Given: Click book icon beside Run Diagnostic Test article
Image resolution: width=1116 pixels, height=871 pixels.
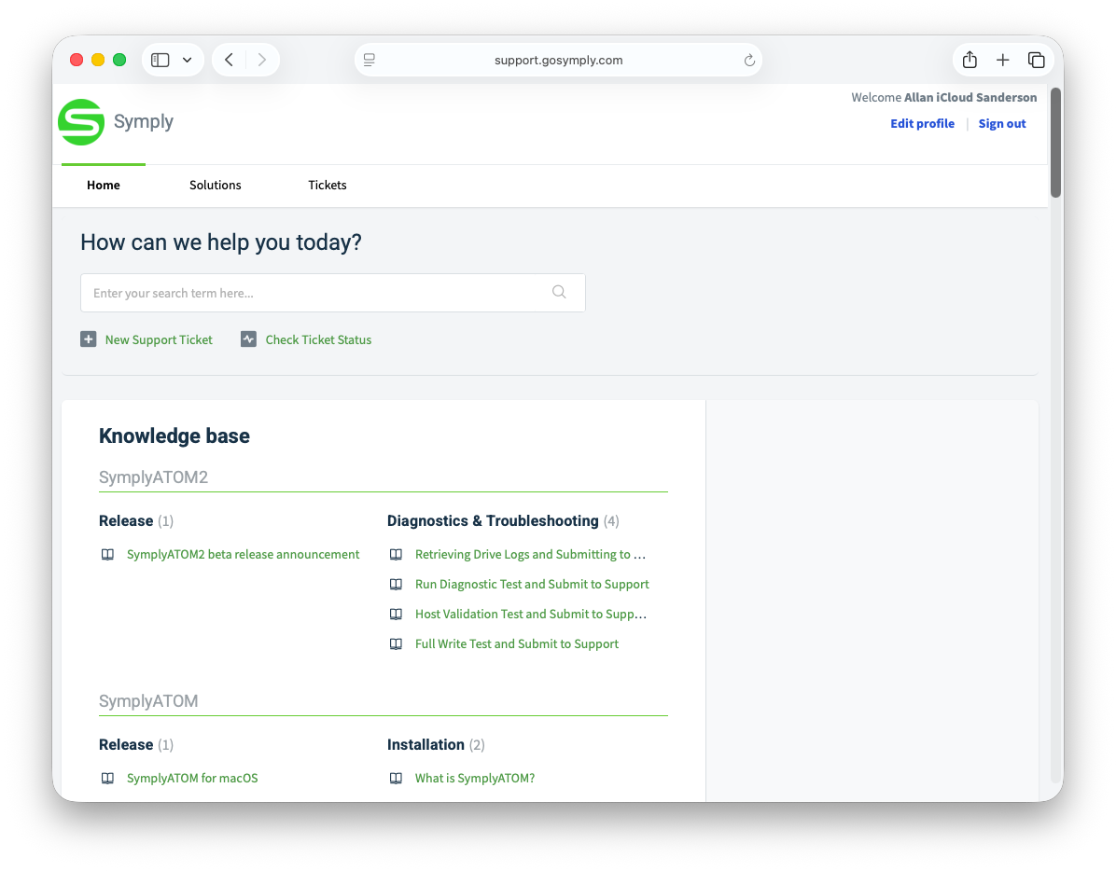Looking at the screenshot, I should click(396, 585).
